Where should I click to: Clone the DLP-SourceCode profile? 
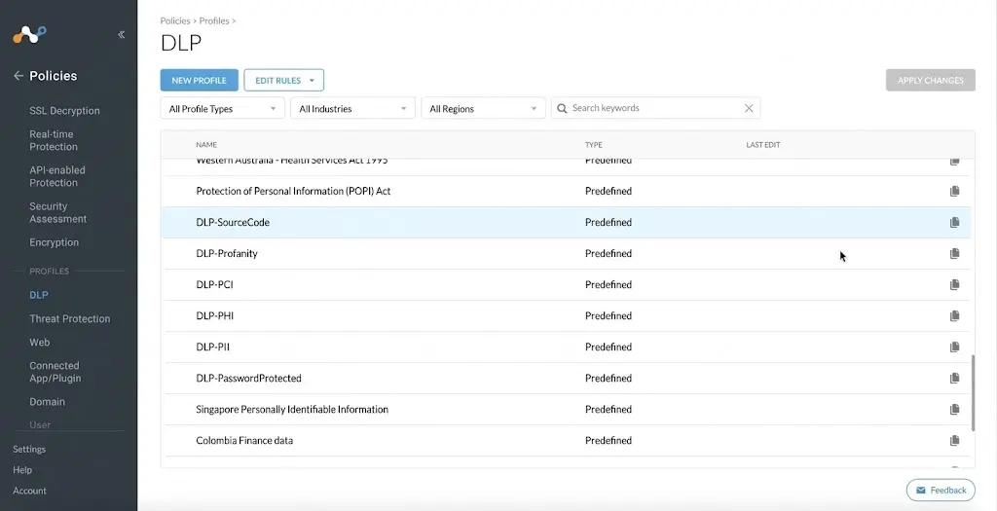954,223
